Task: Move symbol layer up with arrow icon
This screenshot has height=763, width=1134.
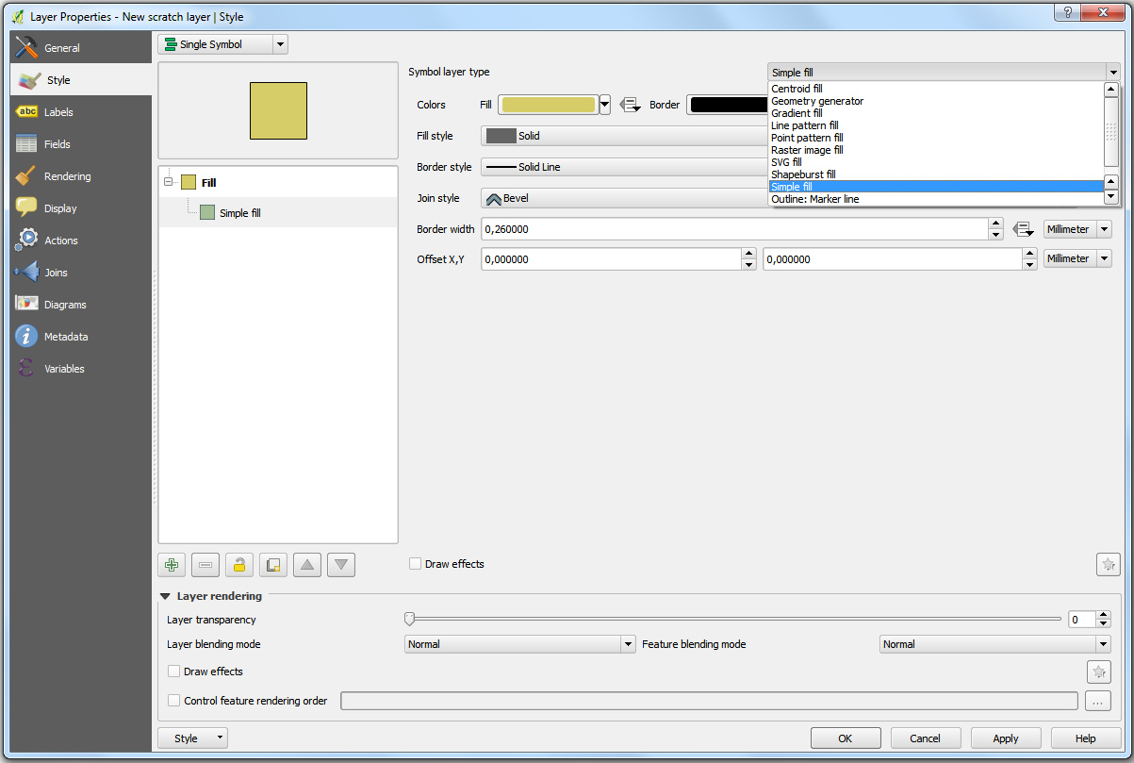Action: pyautogui.click(x=307, y=566)
